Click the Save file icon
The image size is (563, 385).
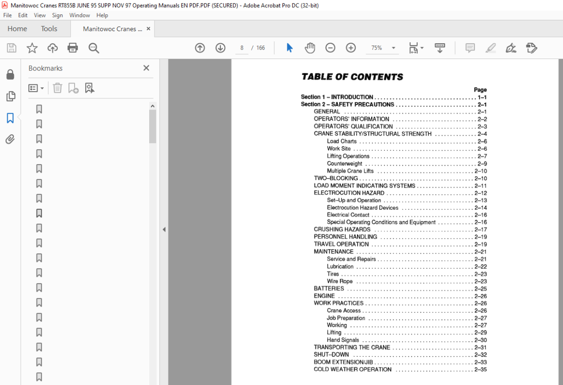12,48
